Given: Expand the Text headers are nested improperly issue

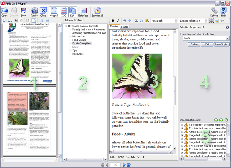Looking at the screenshot, I should 182,125.
